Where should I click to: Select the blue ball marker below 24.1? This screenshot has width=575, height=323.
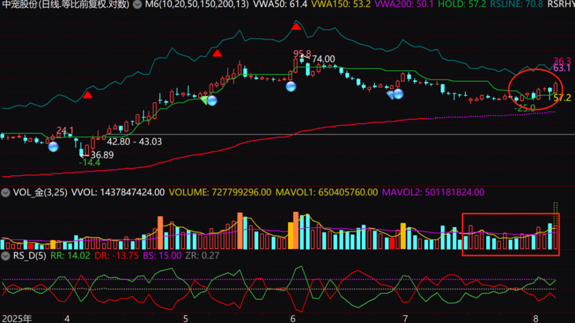click(x=53, y=147)
